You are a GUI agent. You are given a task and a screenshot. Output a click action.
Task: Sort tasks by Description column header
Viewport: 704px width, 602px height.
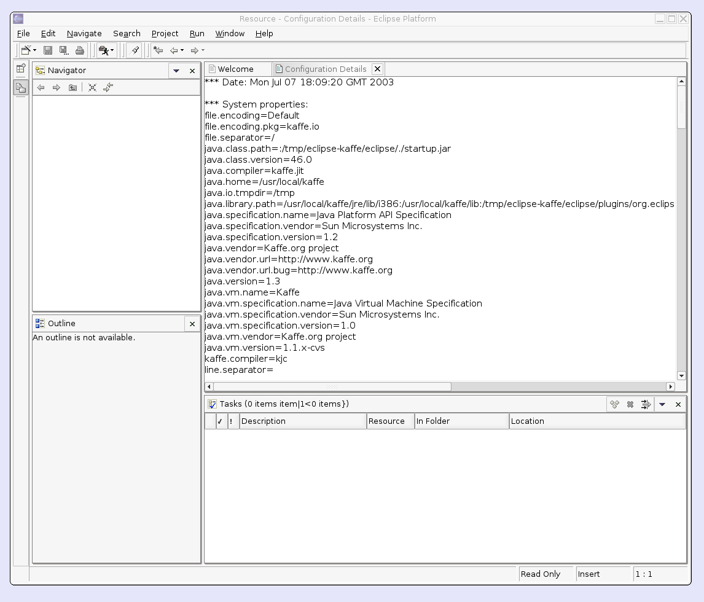pyautogui.click(x=302, y=421)
